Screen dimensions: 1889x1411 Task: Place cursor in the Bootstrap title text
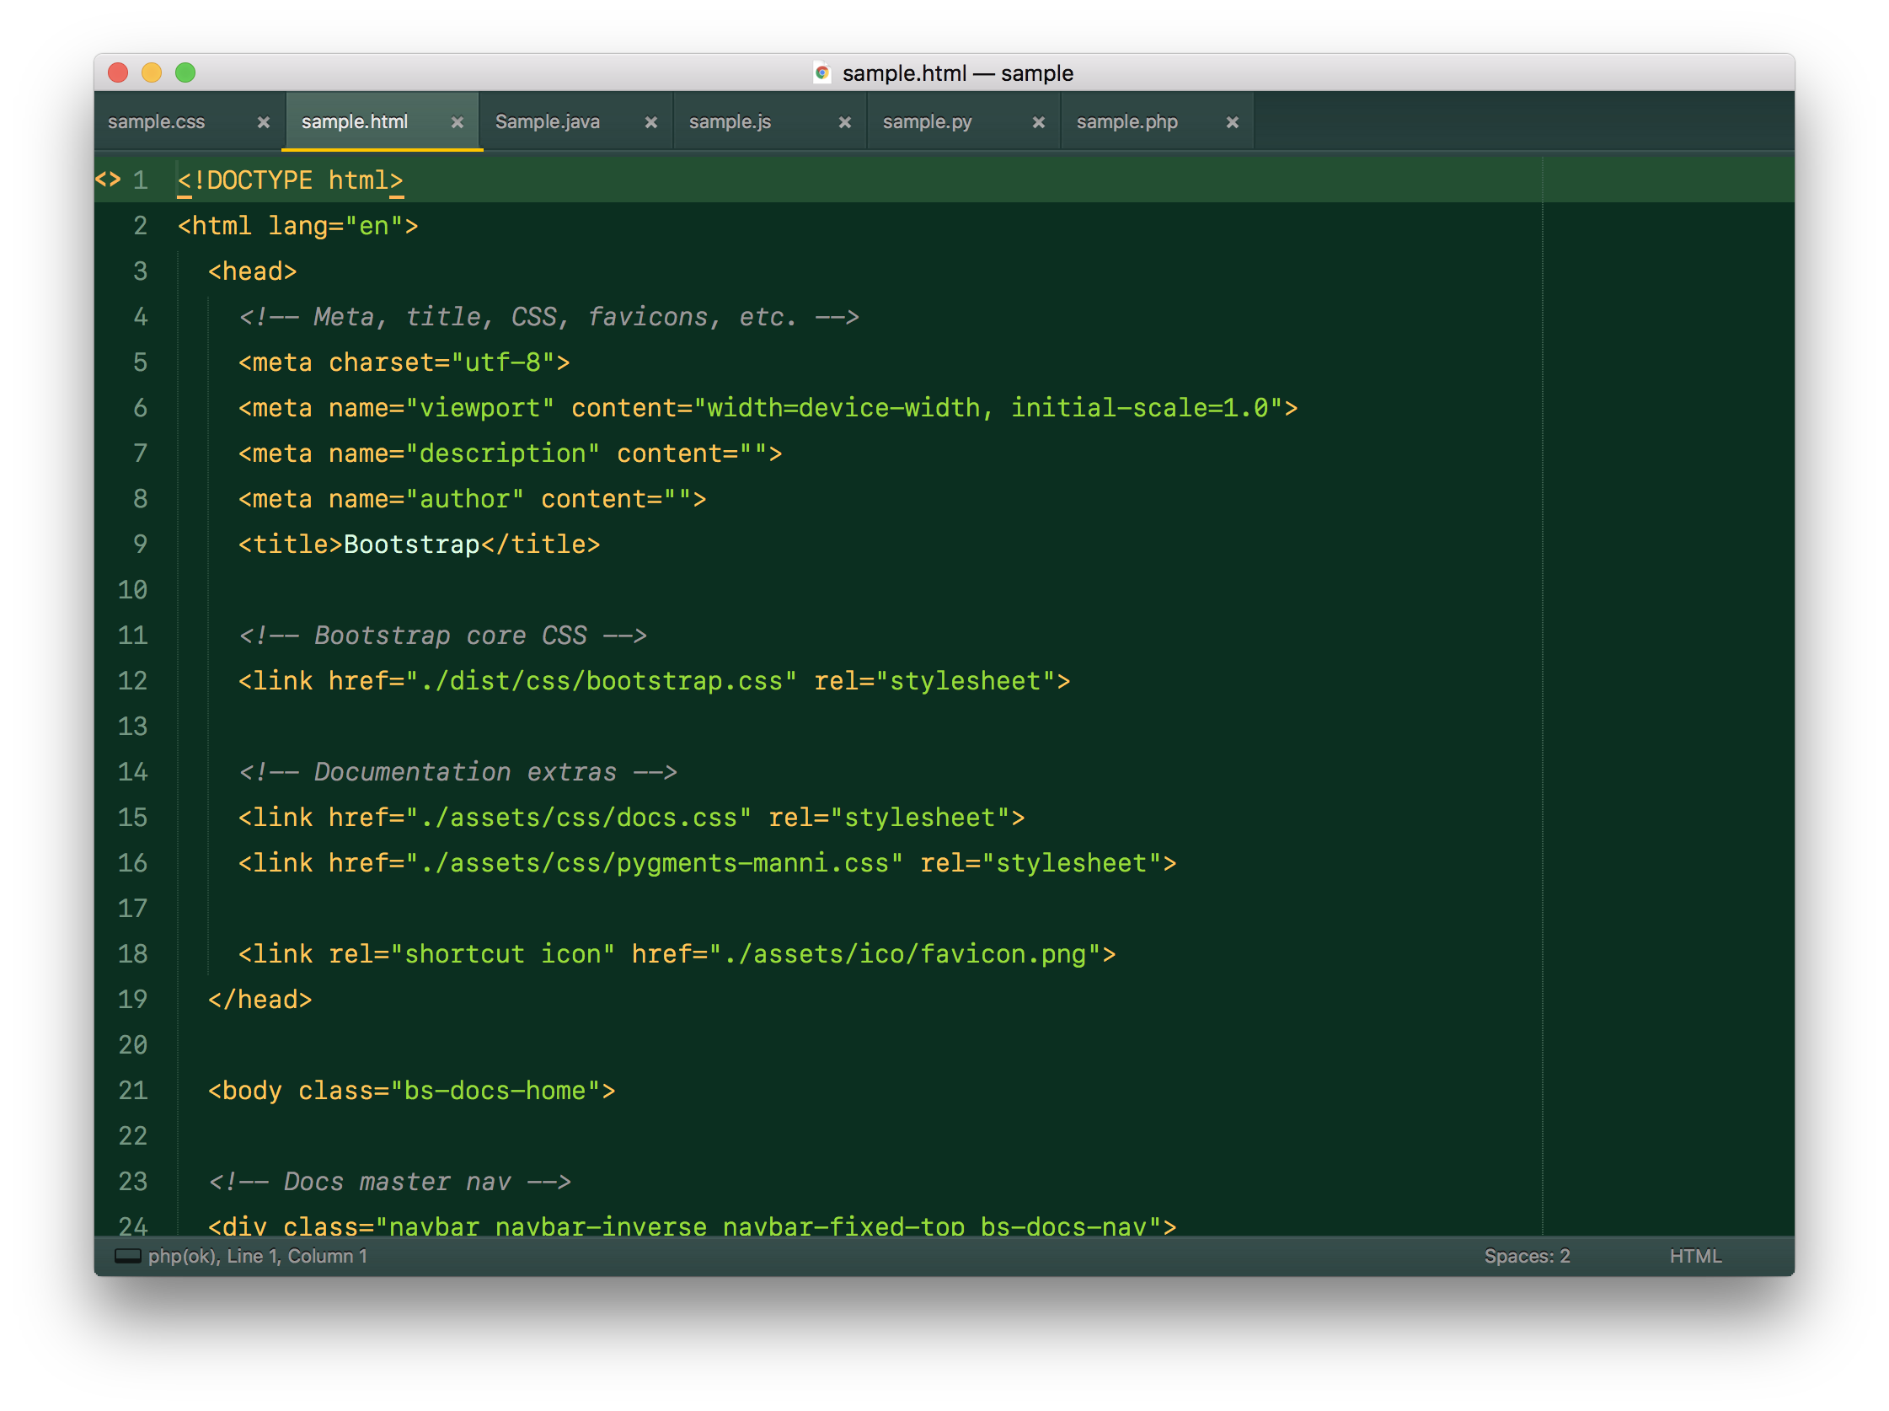[411, 544]
